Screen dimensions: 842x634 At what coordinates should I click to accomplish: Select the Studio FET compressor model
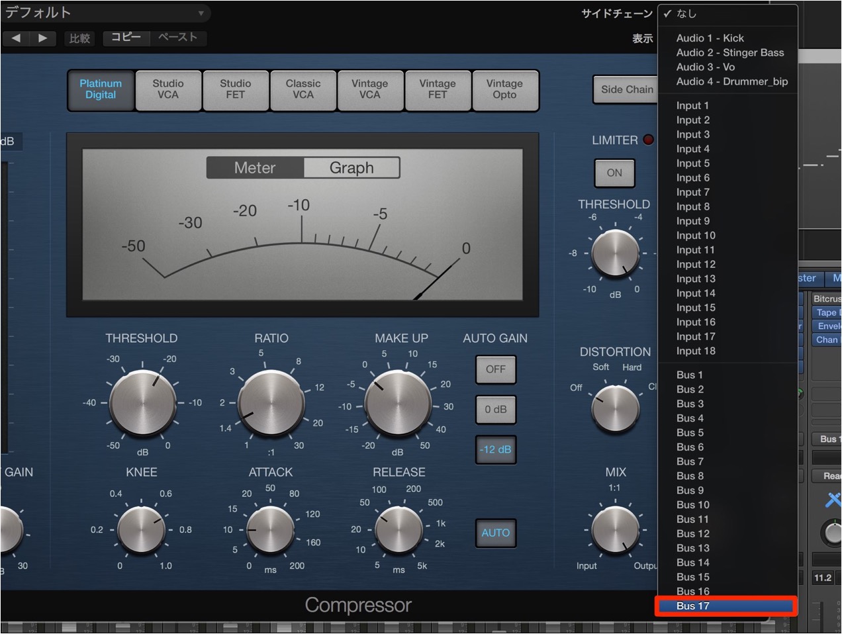point(235,89)
